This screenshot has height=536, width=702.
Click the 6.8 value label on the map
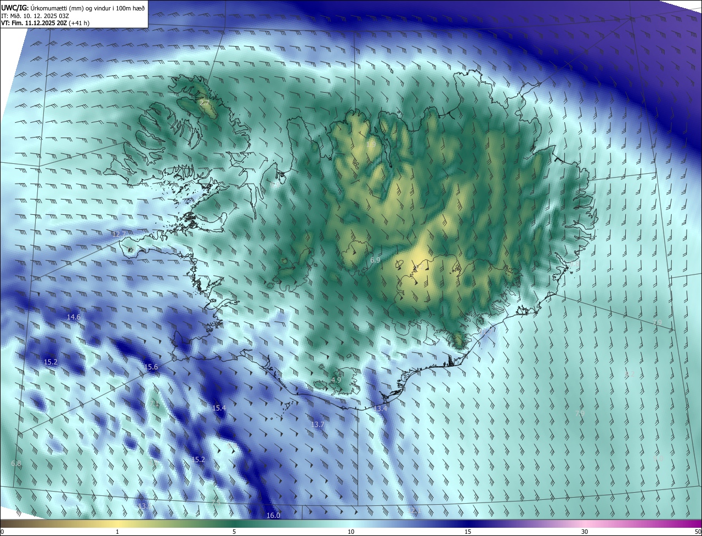16,464
